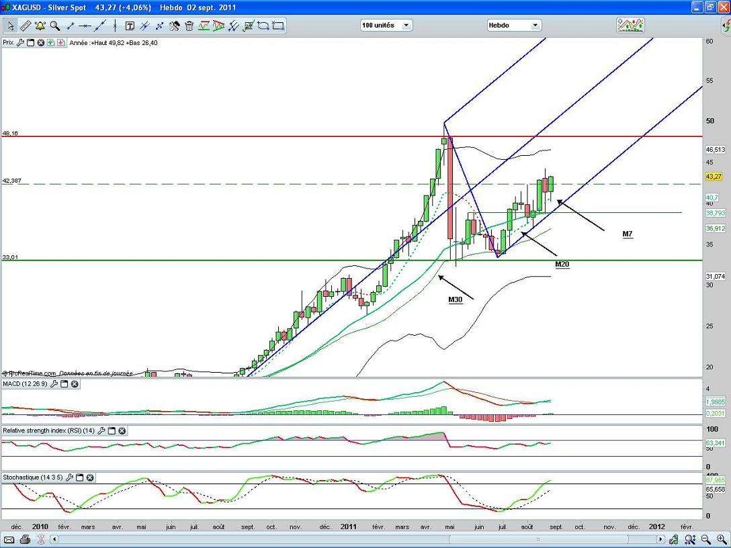Toggle the MACD panel window size
This screenshot has height=548, width=731.
[64, 384]
